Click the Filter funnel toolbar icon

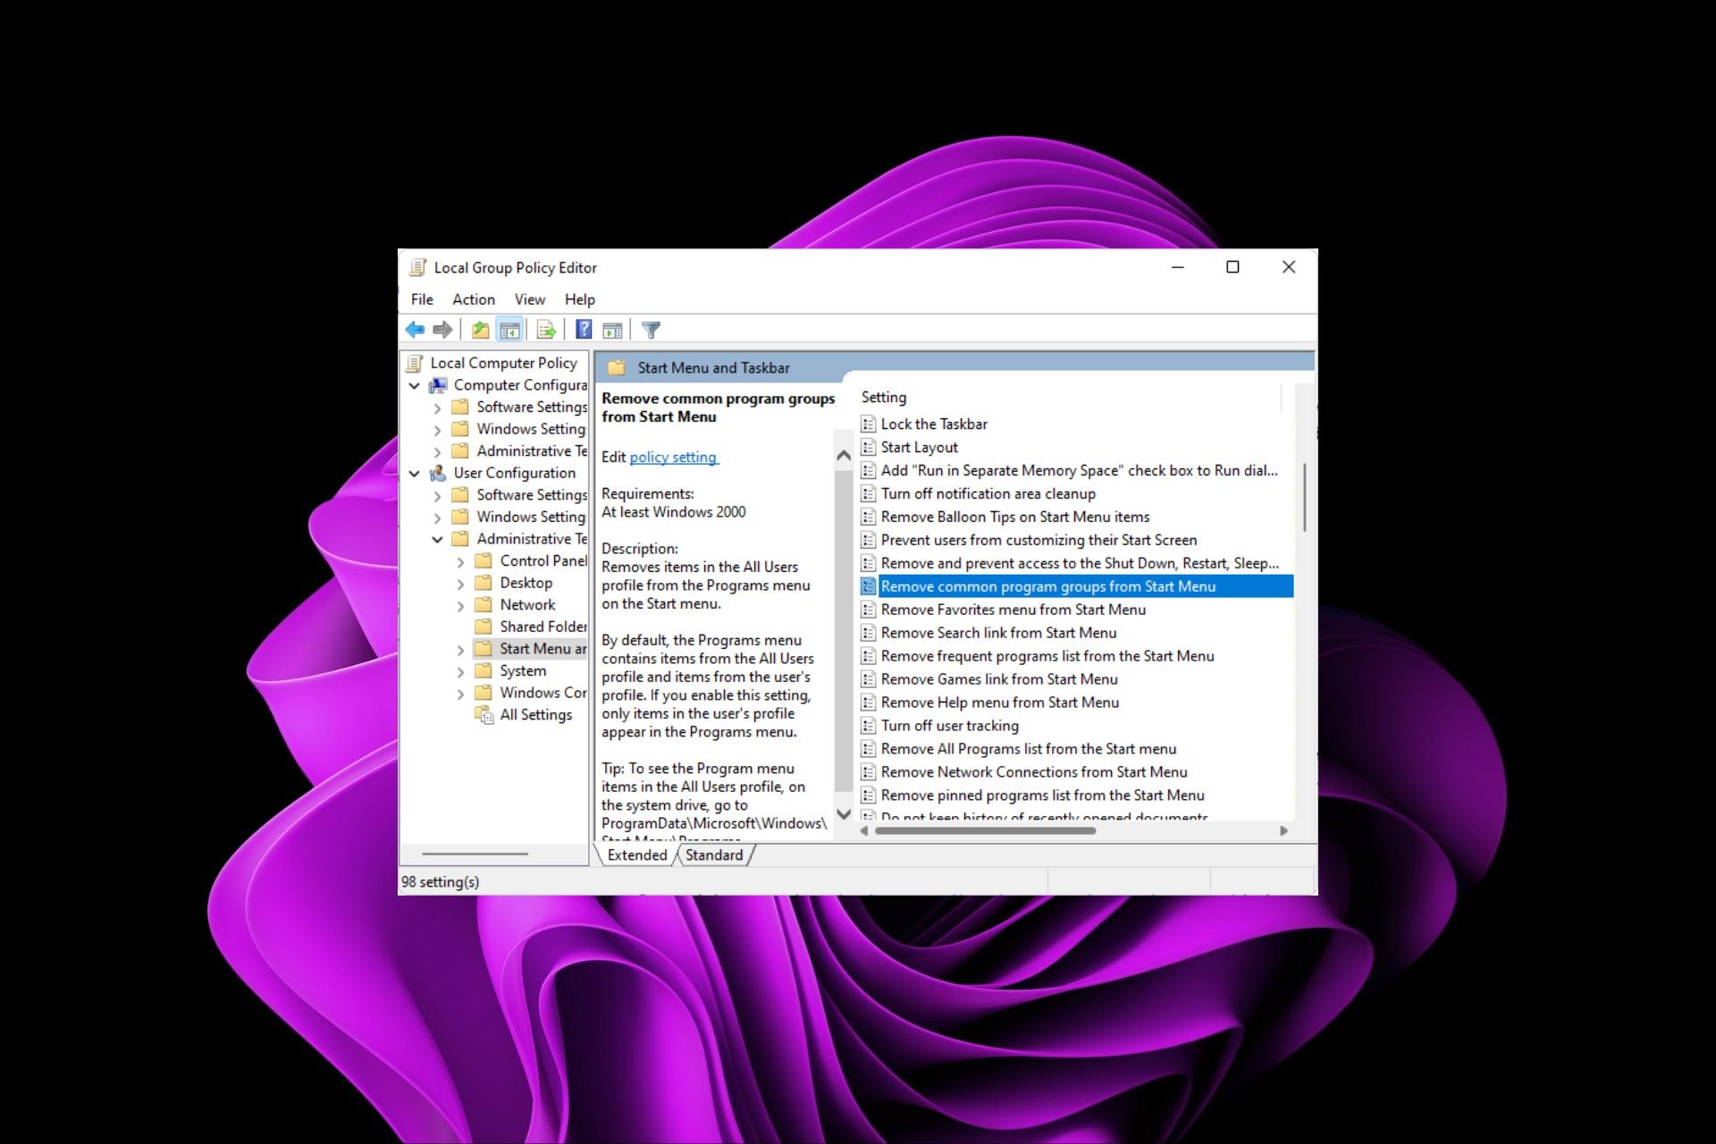pyautogui.click(x=651, y=330)
